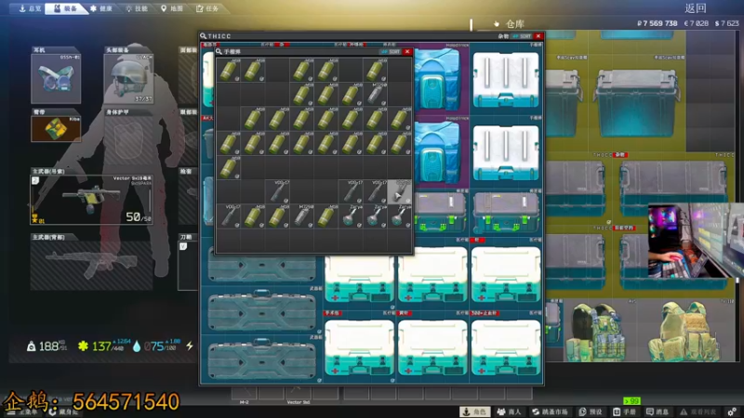Select the lighter tan plate carrier in stash

pos(687,331)
